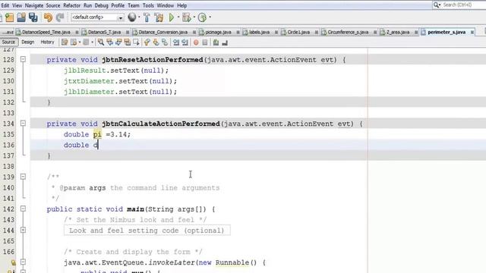The width and height of the screenshot is (486, 273).
Task: Run the project with green play icon
Action: click(x=172, y=17)
